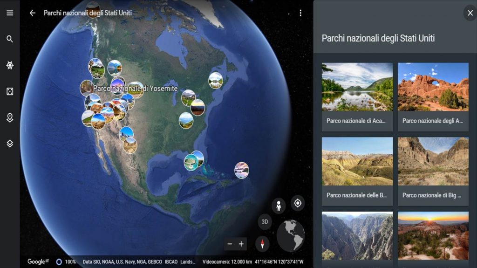
Task: Go back with the left arrow
Action: pos(33,13)
